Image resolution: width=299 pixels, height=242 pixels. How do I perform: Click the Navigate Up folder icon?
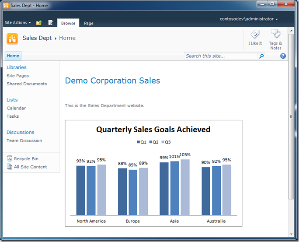click(39, 22)
